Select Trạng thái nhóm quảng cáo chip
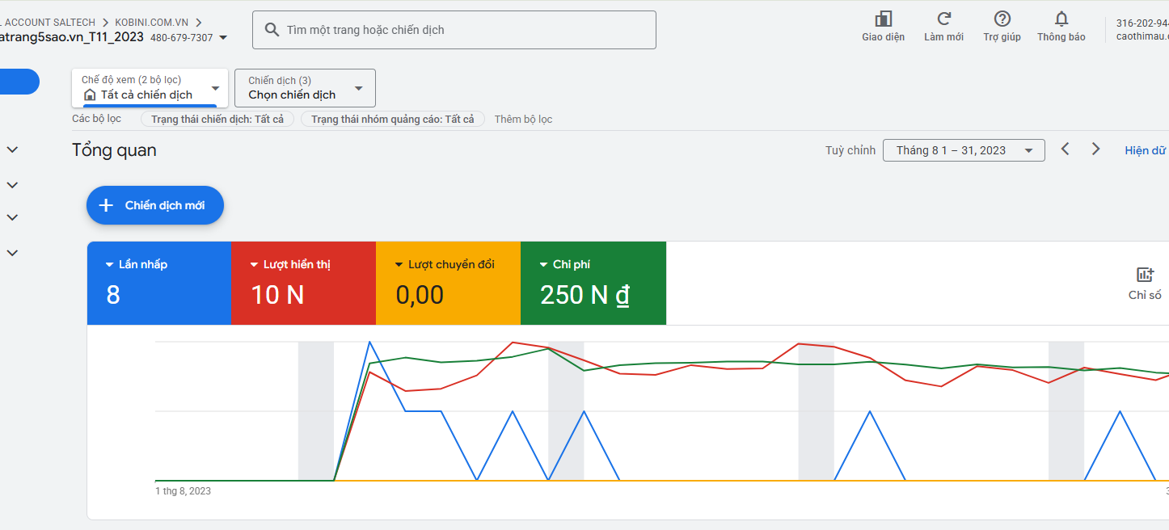The height and width of the screenshot is (530, 1169). [x=392, y=119]
